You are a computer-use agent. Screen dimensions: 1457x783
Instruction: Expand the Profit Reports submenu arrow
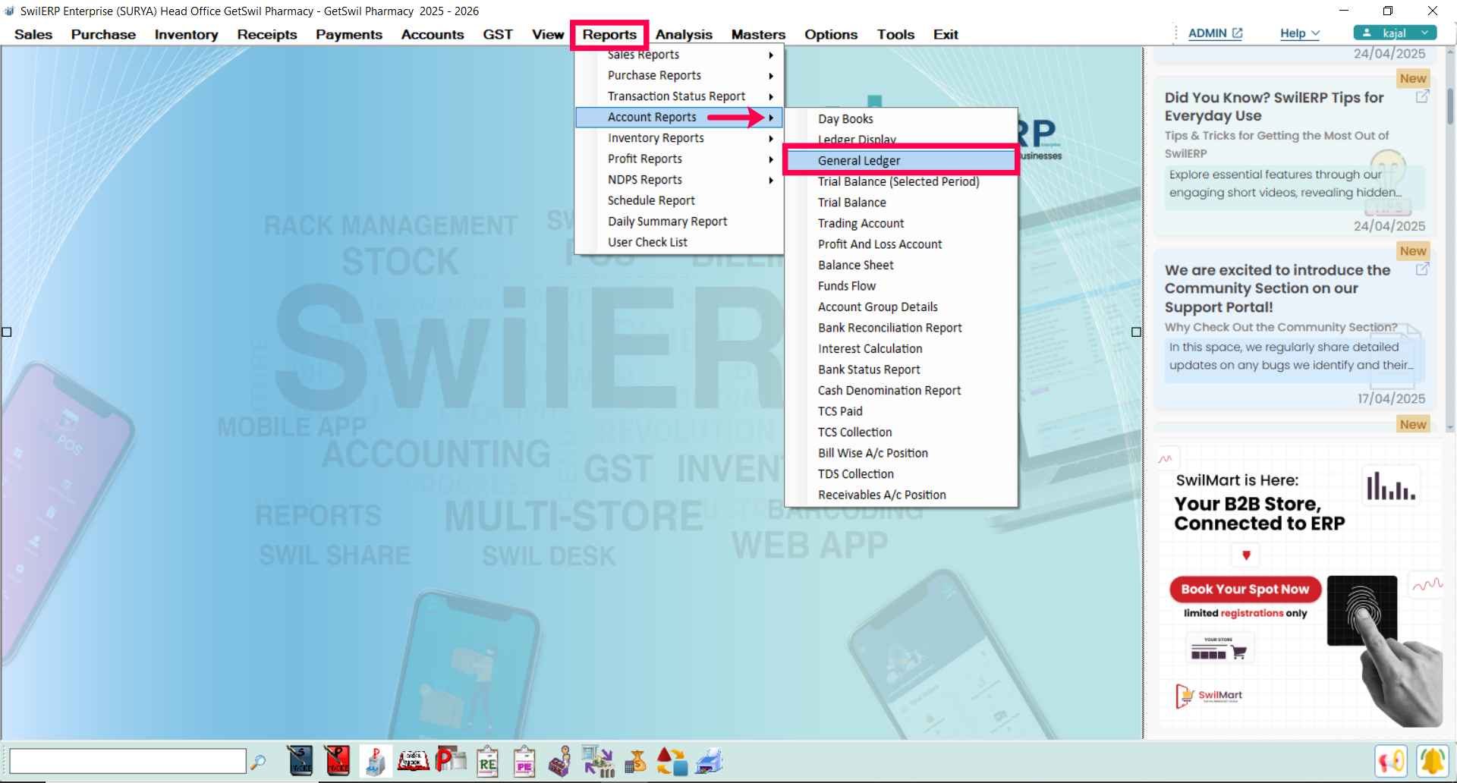pyautogui.click(x=771, y=159)
